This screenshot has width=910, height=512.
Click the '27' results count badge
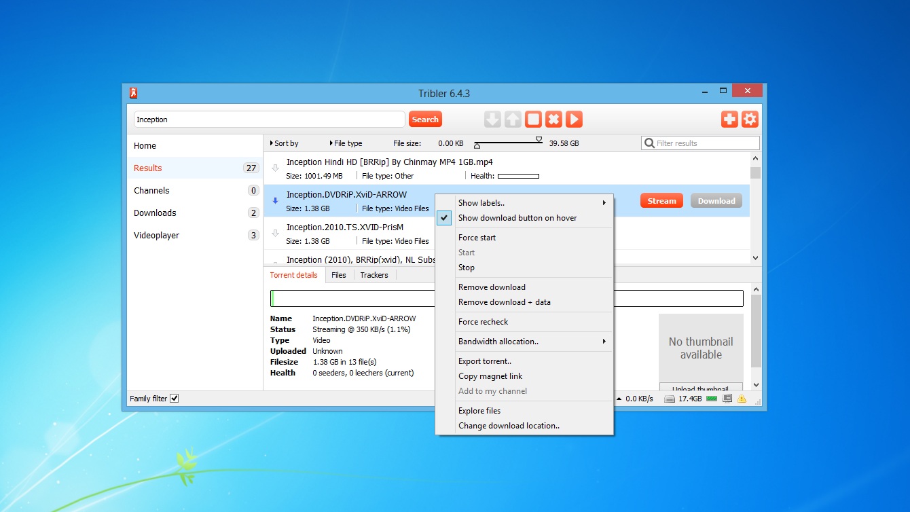click(251, 168)
